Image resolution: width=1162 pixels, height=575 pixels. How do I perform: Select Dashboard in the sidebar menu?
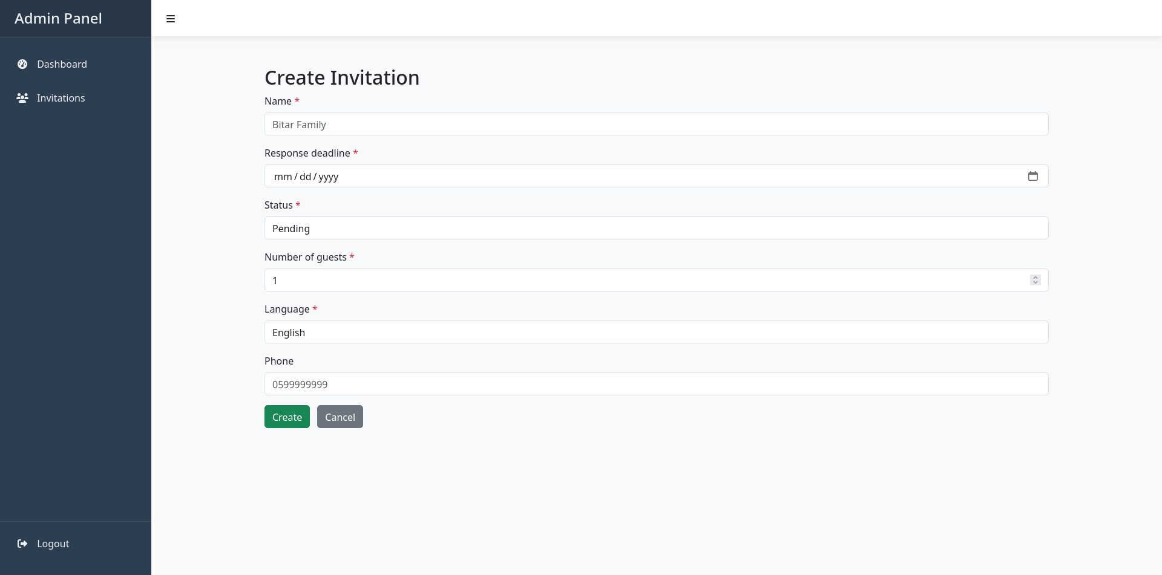[x=62, y=64]
